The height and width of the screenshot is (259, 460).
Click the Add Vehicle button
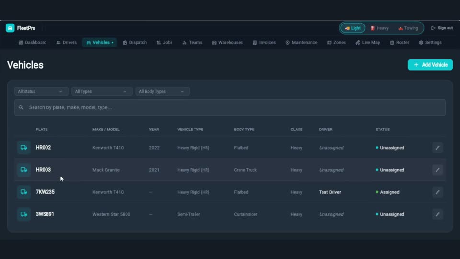click(430, 65)
